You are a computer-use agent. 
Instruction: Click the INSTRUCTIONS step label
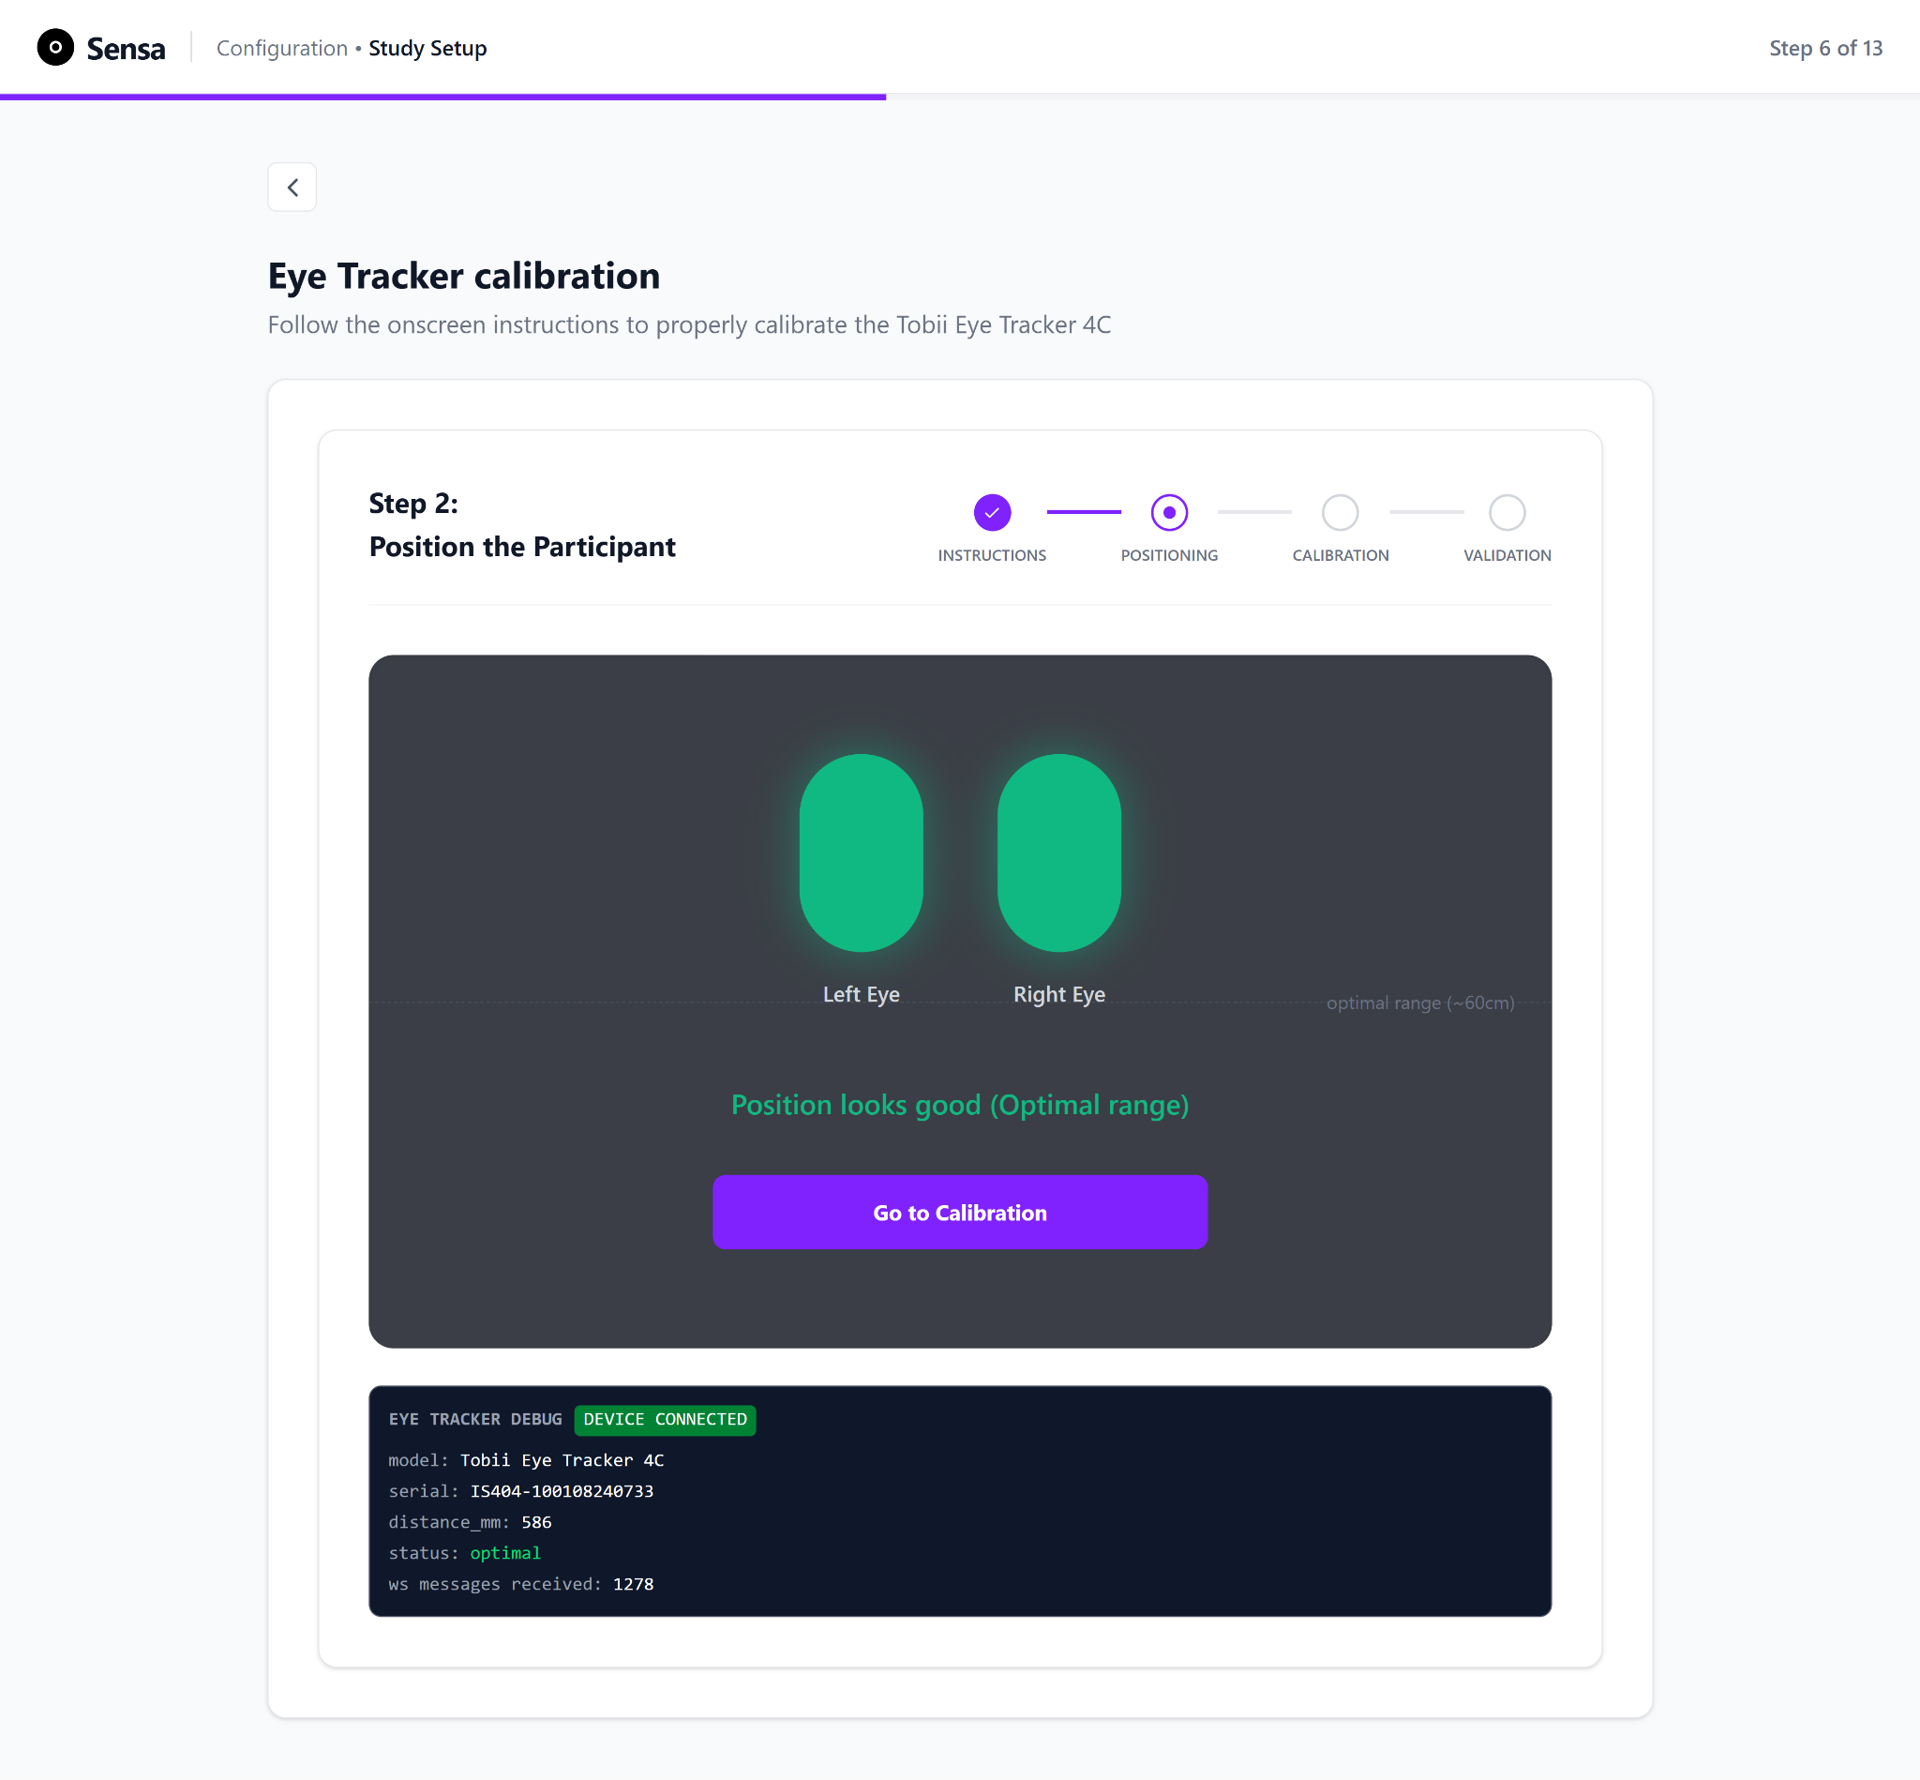[992, 556]
